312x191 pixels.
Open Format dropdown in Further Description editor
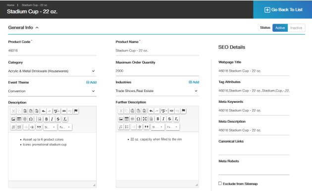[x=173, y=127]
